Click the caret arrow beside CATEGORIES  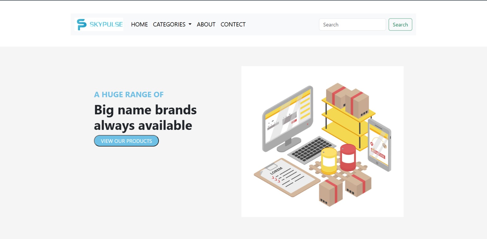point(190,24)
